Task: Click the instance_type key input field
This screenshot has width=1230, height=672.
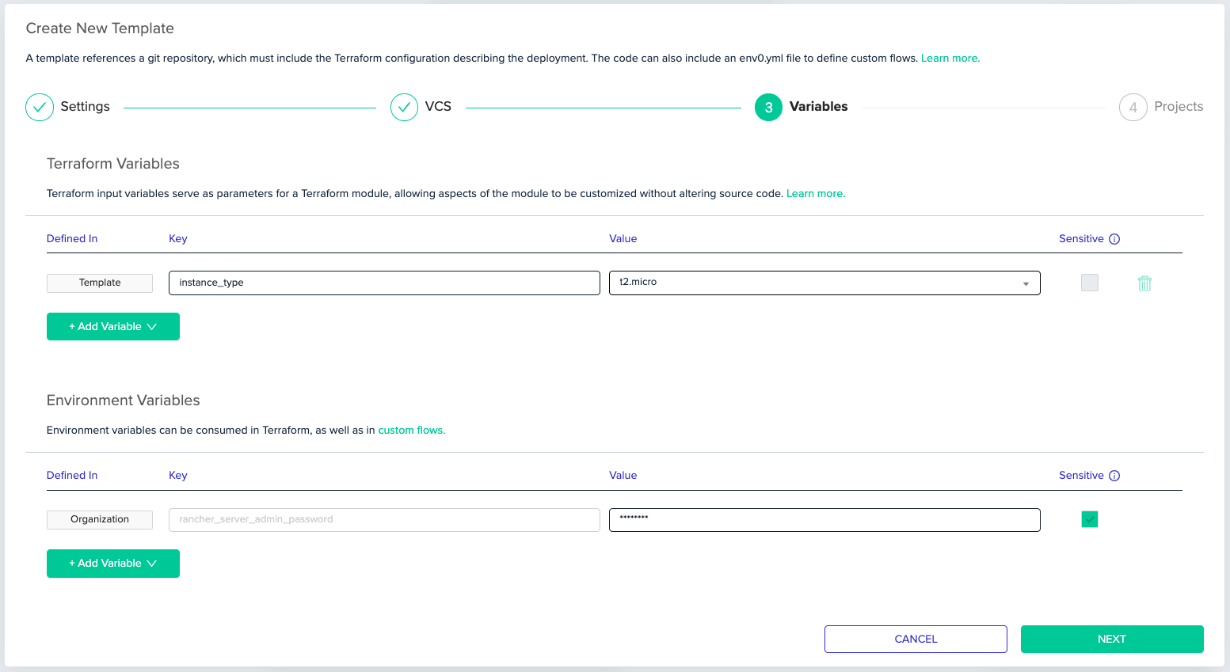Action: click(384, 283)
